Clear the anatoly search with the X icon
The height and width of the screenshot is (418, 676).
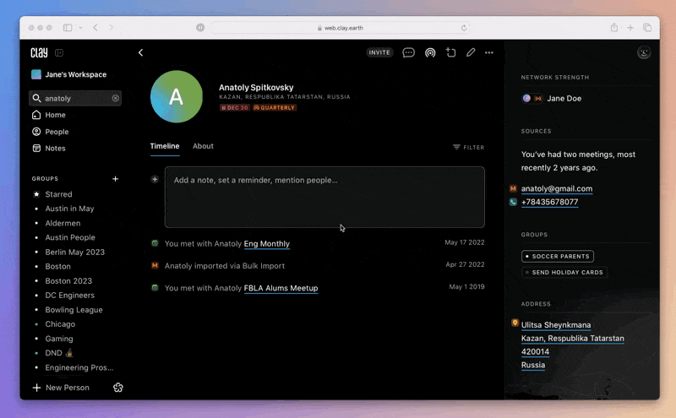point(116,98)
